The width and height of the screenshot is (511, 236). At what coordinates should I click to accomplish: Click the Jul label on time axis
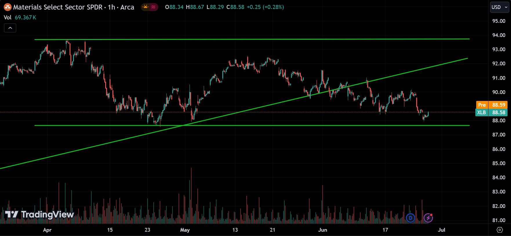(x=441, y=230)
